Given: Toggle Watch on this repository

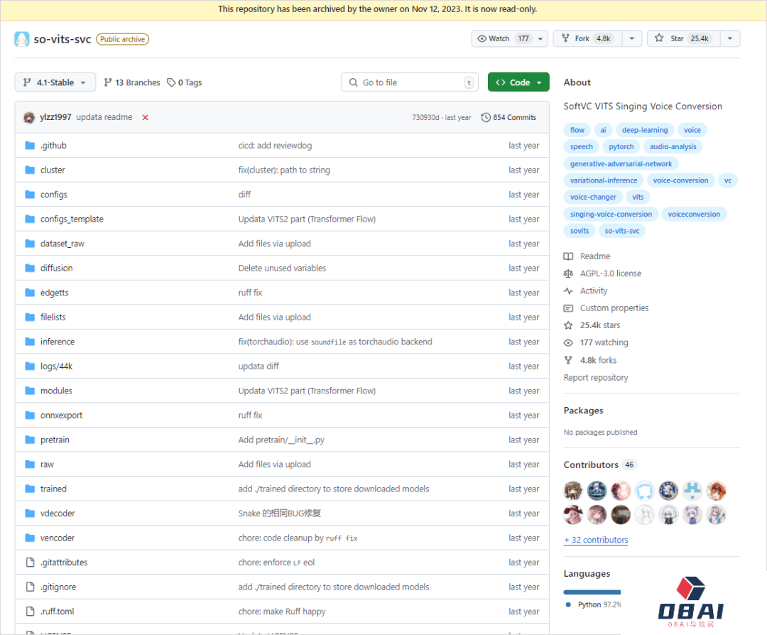Looking at the screenshot, I should pos(501,38).
